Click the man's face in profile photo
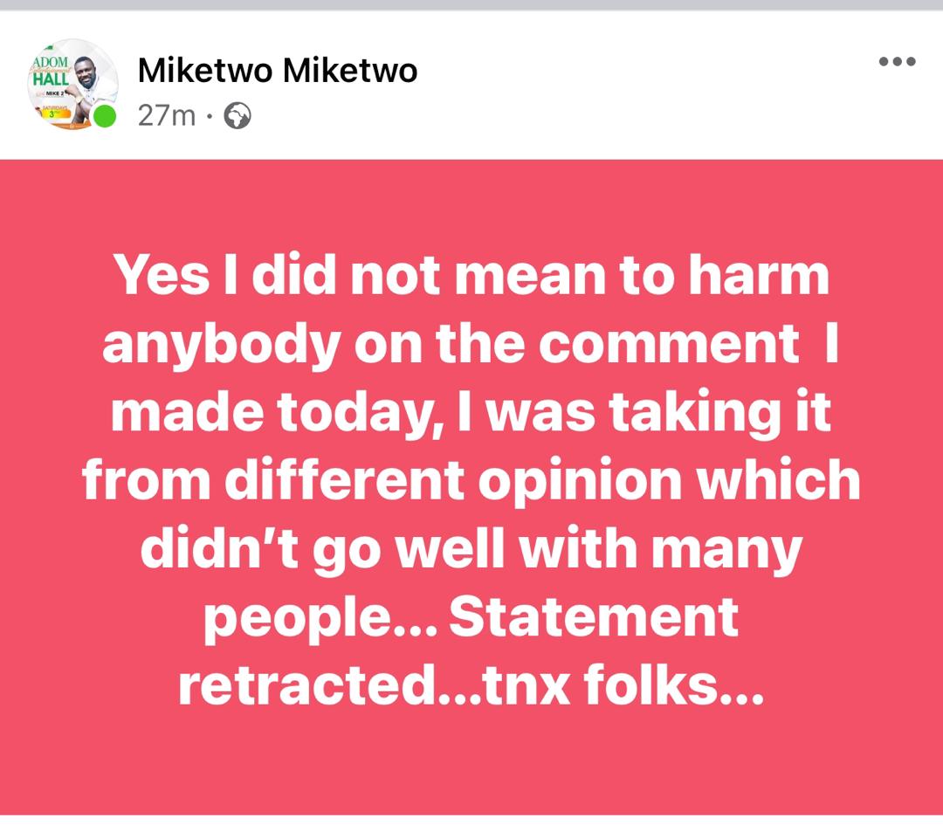Viewport: 943px width, 825px height. pos(90,71)
